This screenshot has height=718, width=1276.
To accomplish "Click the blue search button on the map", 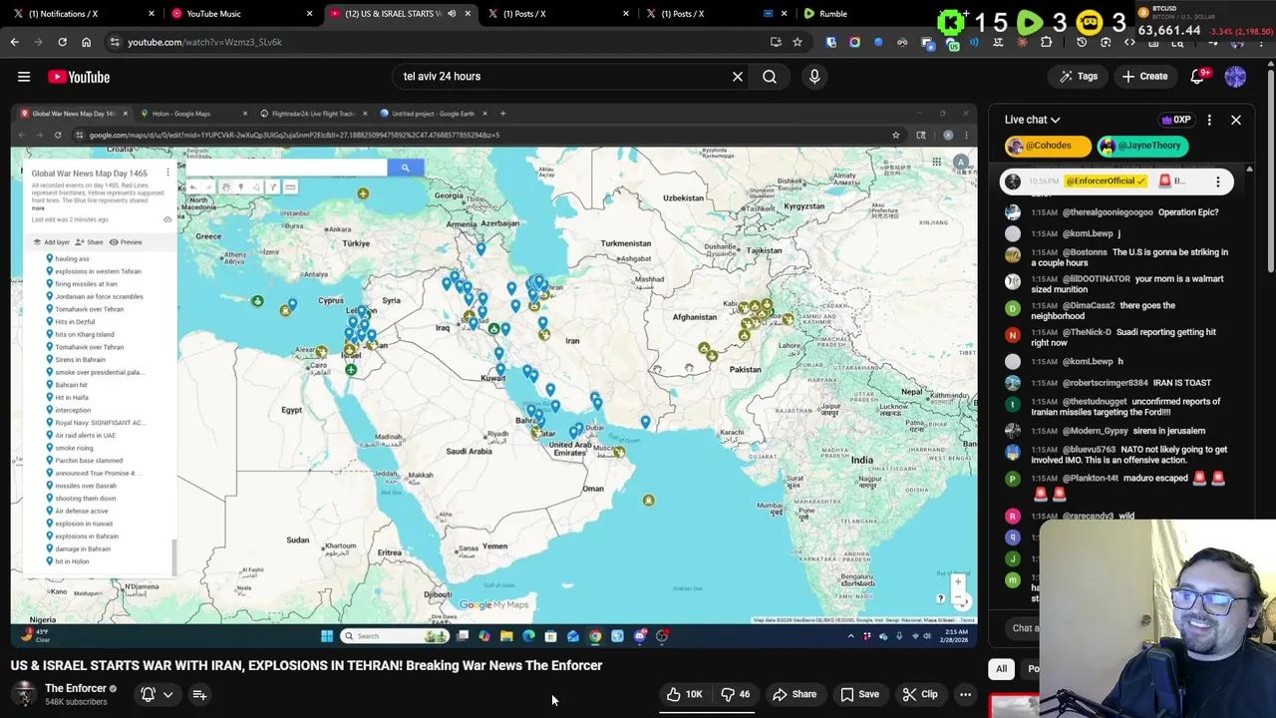I will [405, 168].
